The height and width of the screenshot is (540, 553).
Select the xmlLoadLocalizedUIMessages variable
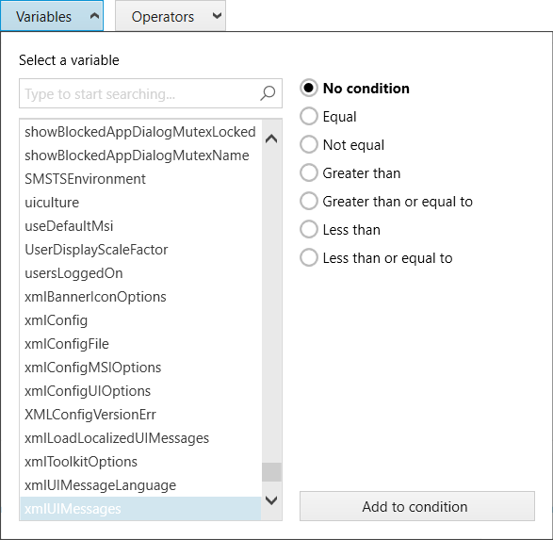pyautogui.click(x=140, y=438)
